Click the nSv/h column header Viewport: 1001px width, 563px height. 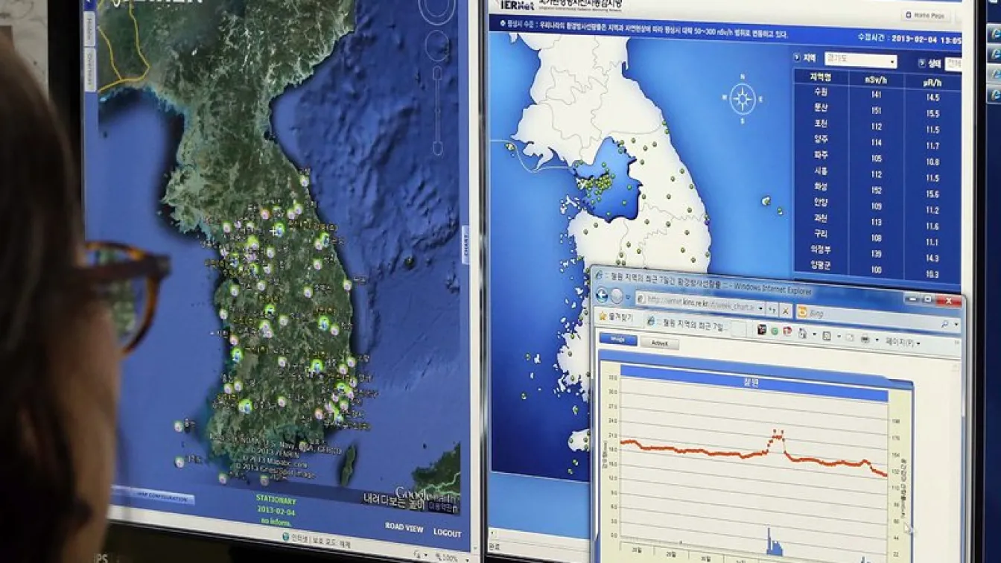click(877, 78)
